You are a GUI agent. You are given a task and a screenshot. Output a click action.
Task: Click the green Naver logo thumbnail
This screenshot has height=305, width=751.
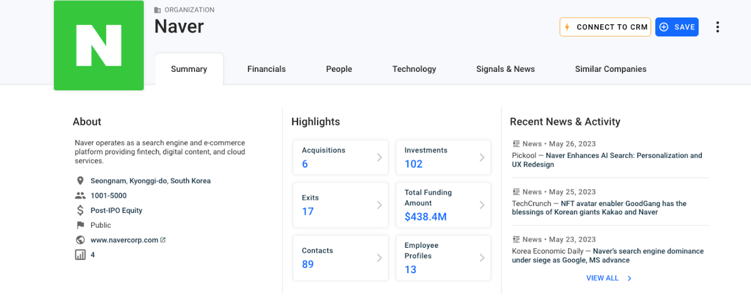tap(99, 45)
